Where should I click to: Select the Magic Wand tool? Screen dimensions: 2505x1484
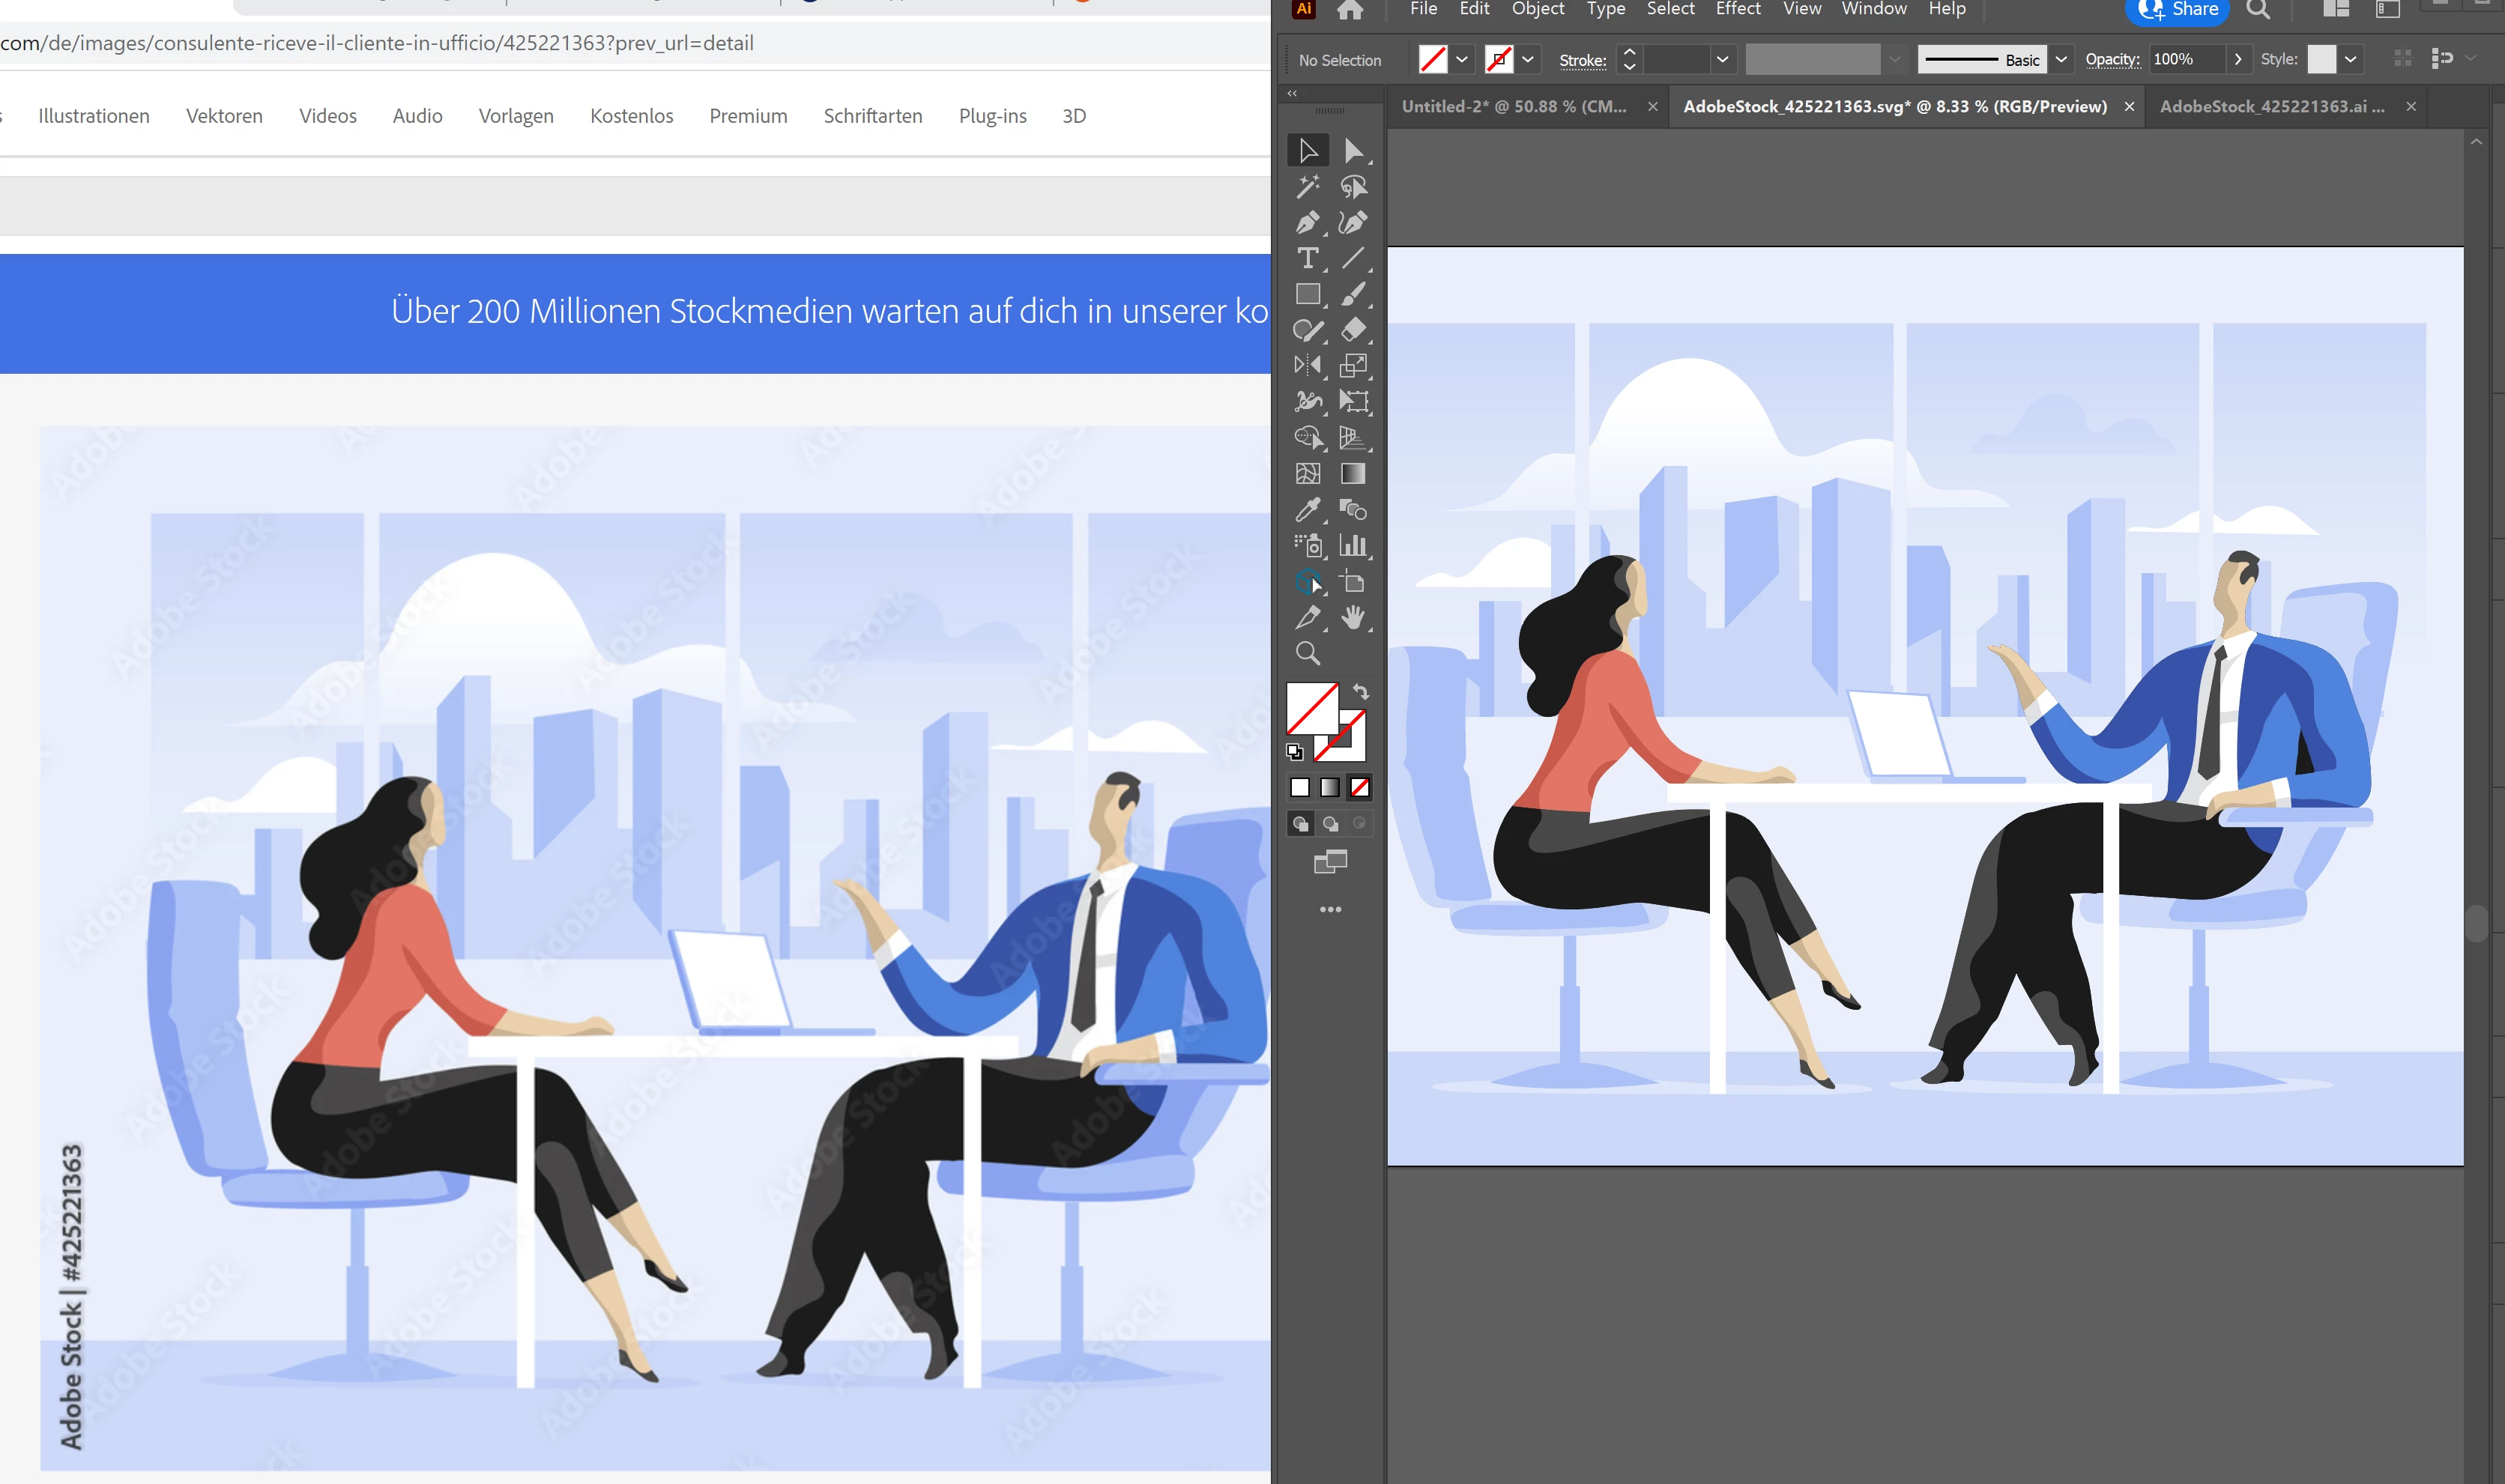(1307, 187)
